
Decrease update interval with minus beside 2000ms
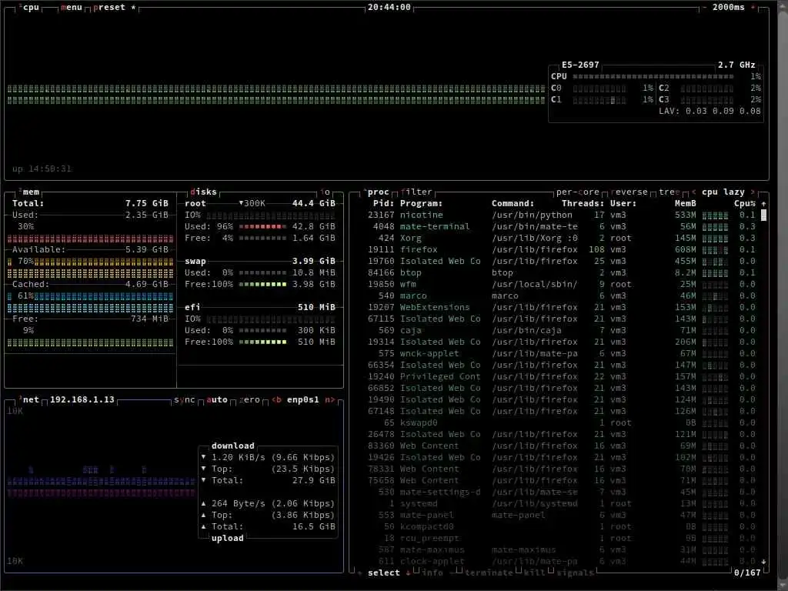[x=704, y=8]
